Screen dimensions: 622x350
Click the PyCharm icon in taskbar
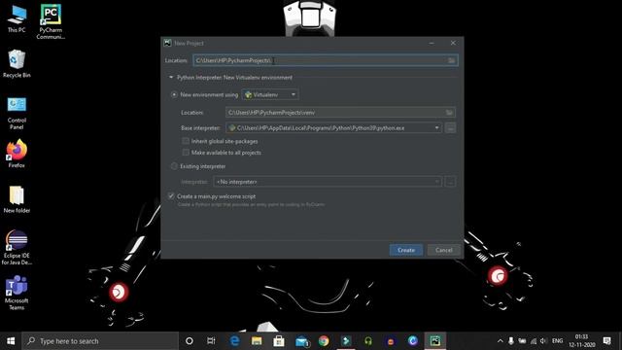click(435, 341)
